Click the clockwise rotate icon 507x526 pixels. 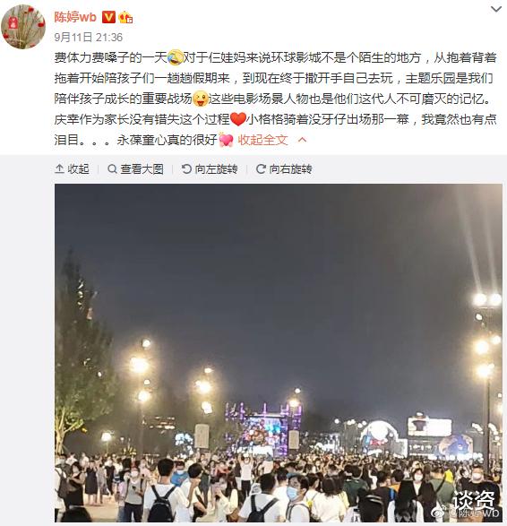(x=261, y=169)
